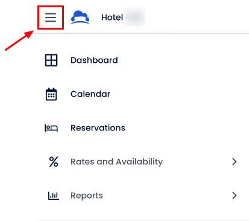
Task: Select the Rates and Availability label
Action: pyautogui.click(x=116, y=162)
